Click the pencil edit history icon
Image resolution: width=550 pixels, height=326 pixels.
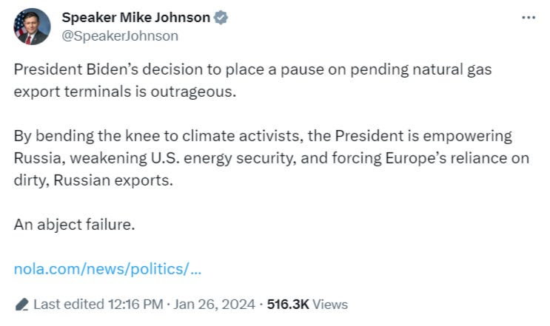(x=21, y=305)
